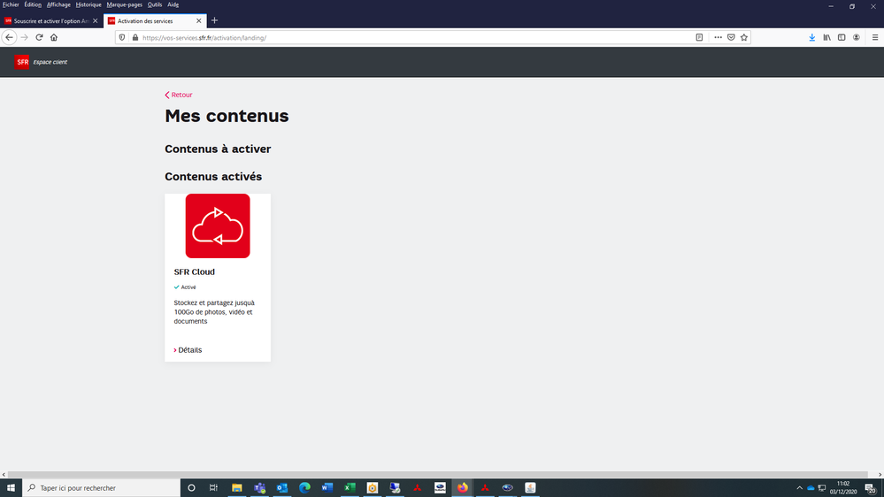Show site security info via padlock icon
Viewport: 884px width, 497px height.
[x=135, y=37]
